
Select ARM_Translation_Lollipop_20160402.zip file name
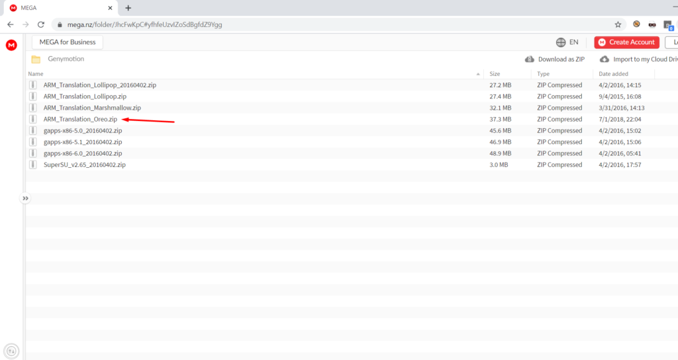click(100, 85)
